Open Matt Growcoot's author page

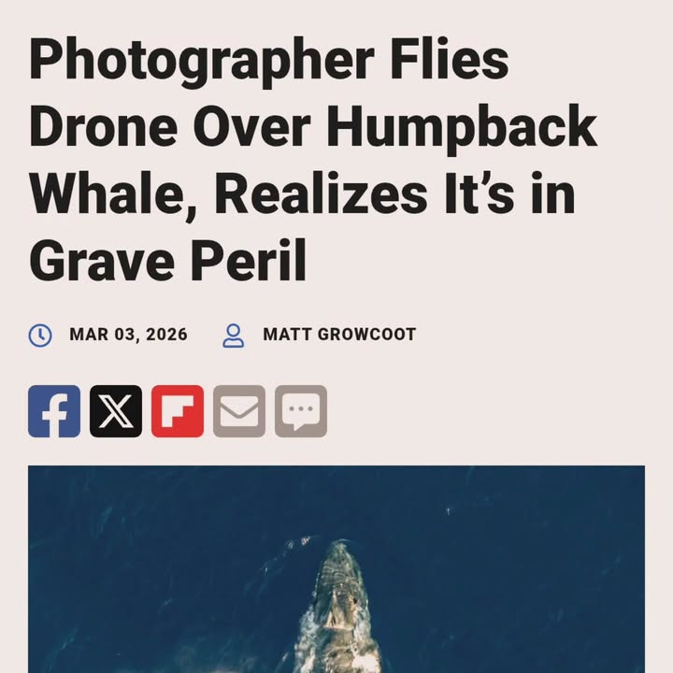(x=339, y=335)
